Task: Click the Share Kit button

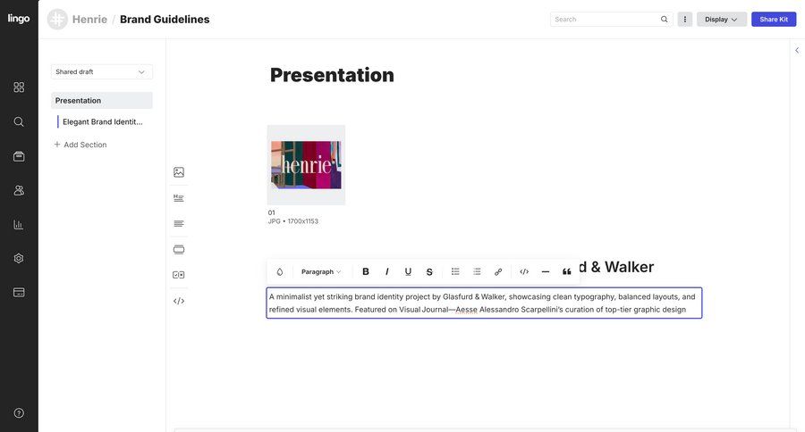Action: (x=774, y=20)
